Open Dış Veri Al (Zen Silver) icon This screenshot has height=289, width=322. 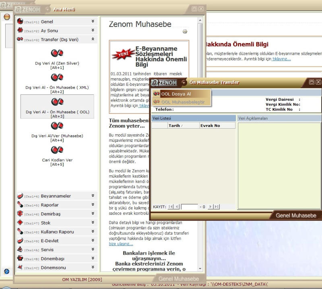coord(57,53)
